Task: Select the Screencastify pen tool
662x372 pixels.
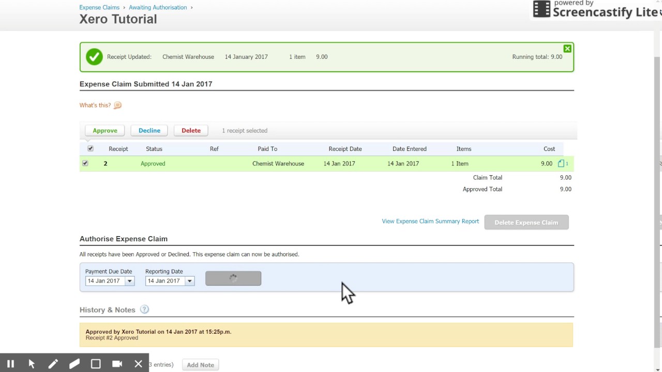Action: [x=53, y=364]
